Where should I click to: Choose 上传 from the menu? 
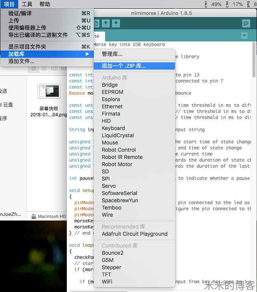tap(47, 21)
